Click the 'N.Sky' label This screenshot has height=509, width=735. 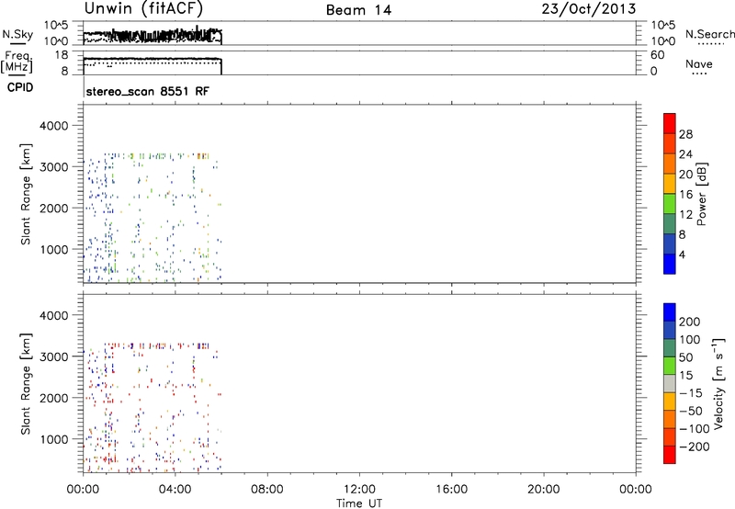point(17,34)
